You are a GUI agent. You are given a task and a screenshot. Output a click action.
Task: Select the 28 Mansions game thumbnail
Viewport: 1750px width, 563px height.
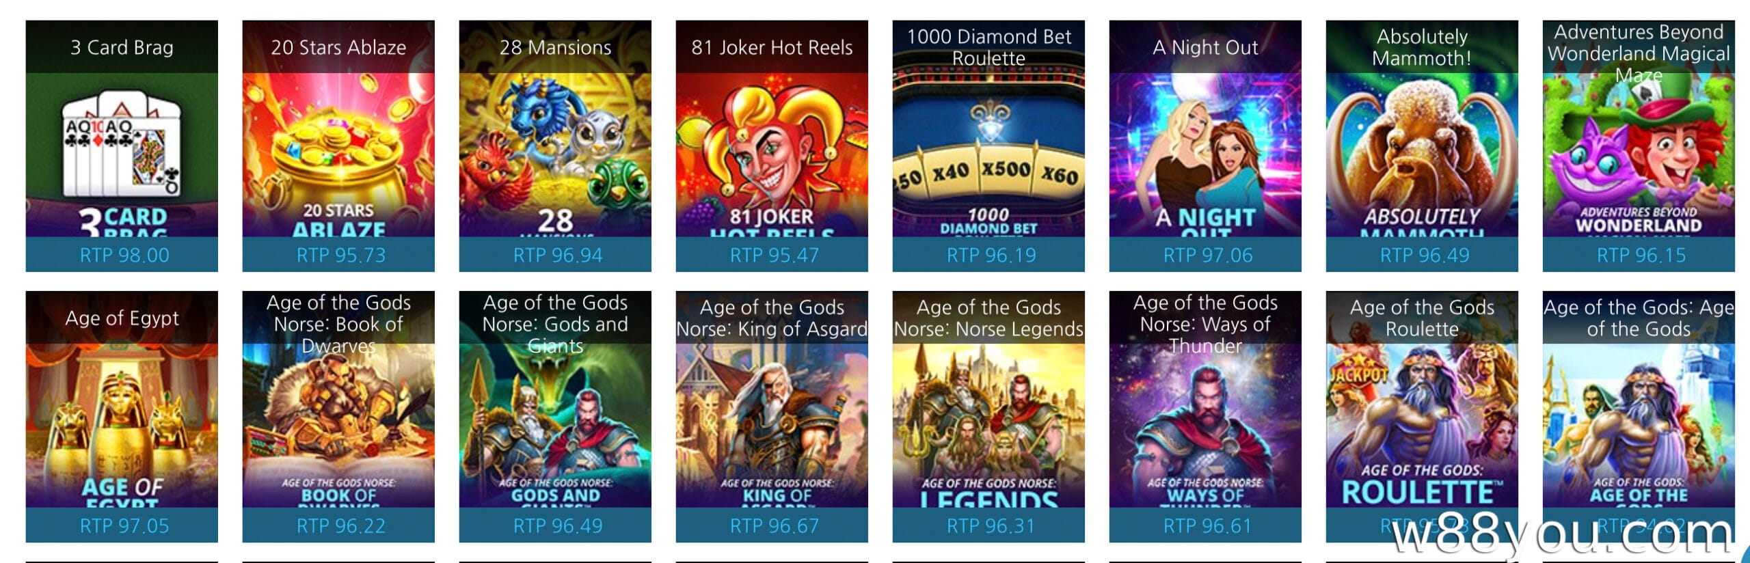555,146
